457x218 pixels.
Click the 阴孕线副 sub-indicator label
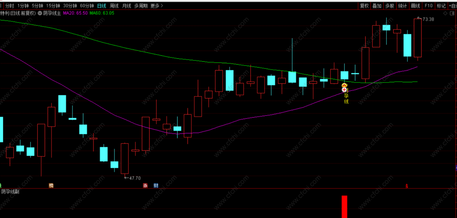(10, 192)
